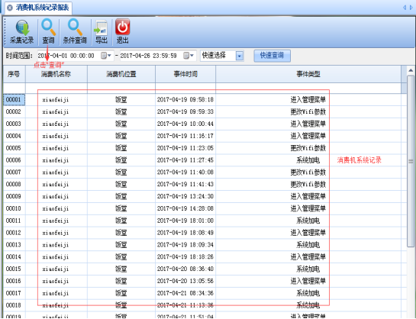Select row number 00008
Screen dimensions: 416x319
[x=13, y=184]
